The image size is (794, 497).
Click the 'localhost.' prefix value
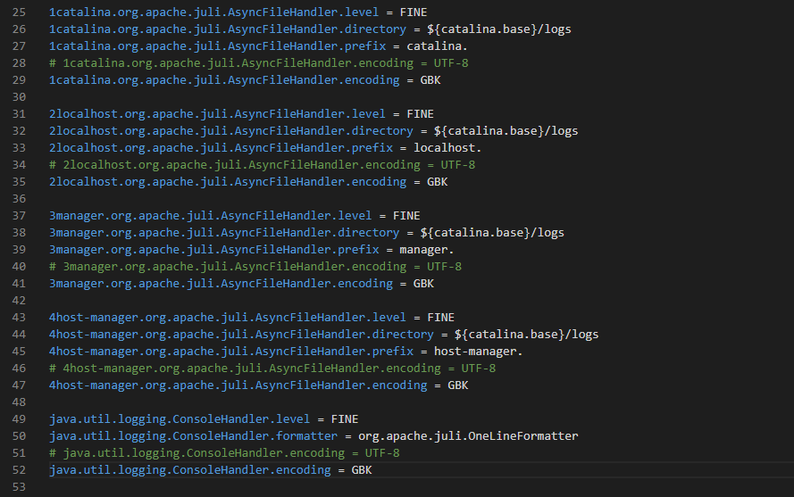(x=447, y=148)
